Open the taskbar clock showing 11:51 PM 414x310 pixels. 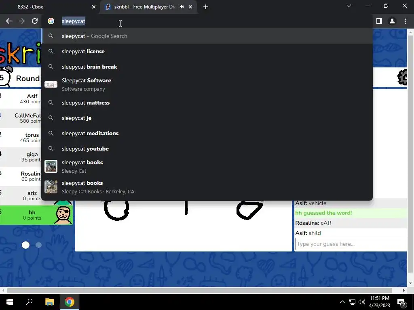(x=379, y=302)
